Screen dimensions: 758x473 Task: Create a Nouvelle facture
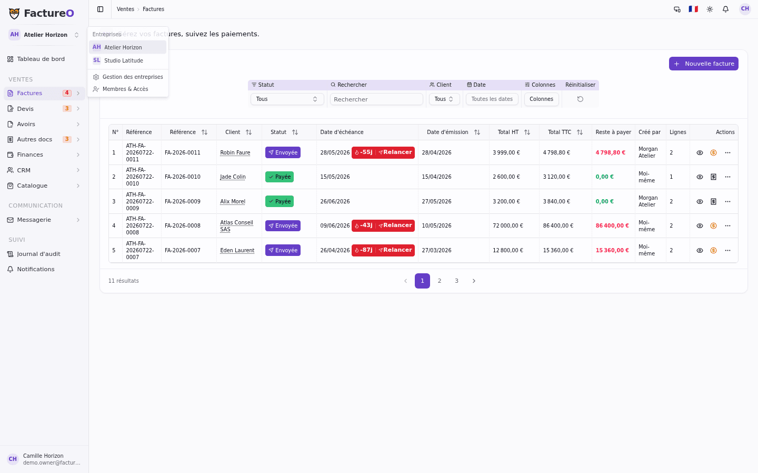point(704,64)
